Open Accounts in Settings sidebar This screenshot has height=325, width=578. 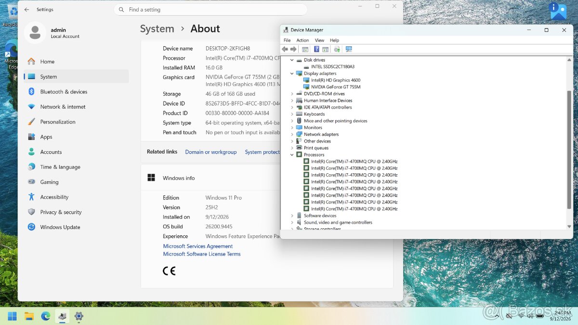(x=76, y=152)
